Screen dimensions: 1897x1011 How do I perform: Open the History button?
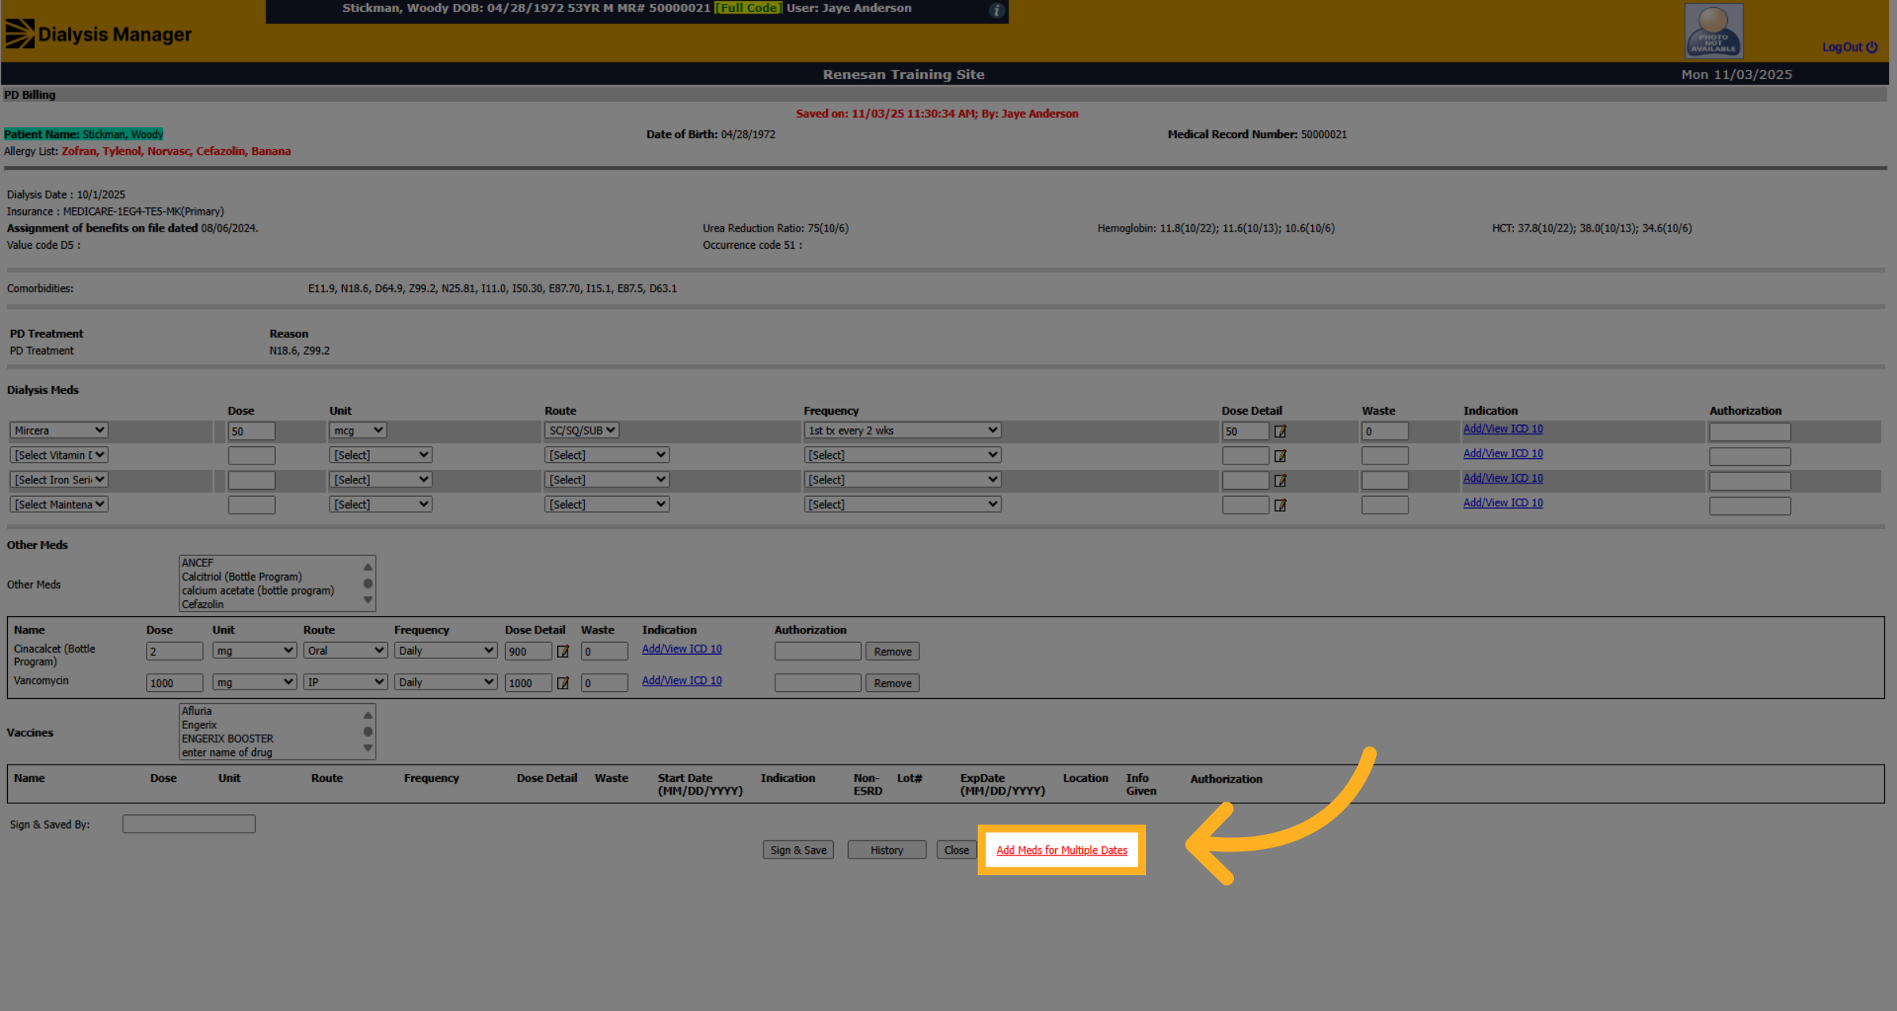tap(887, 850)
